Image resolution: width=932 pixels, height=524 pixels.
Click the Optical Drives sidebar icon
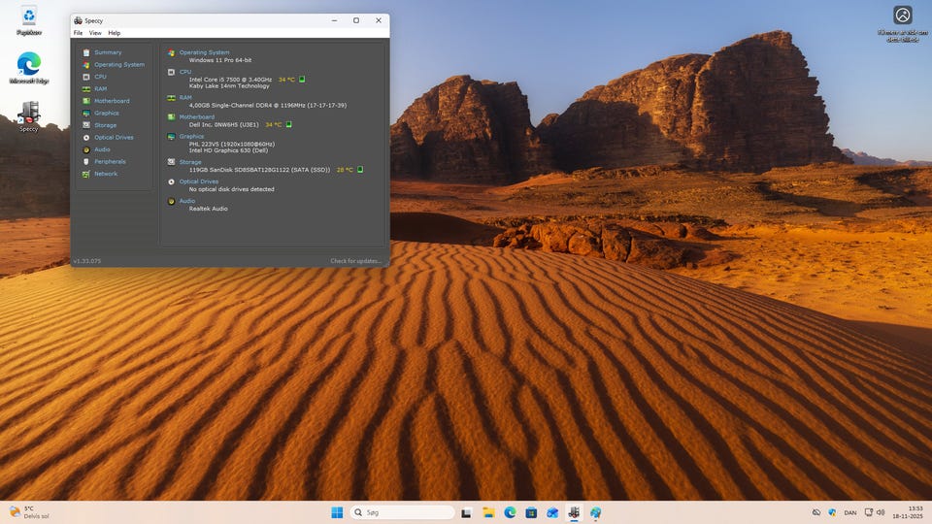tap(86, 137)
